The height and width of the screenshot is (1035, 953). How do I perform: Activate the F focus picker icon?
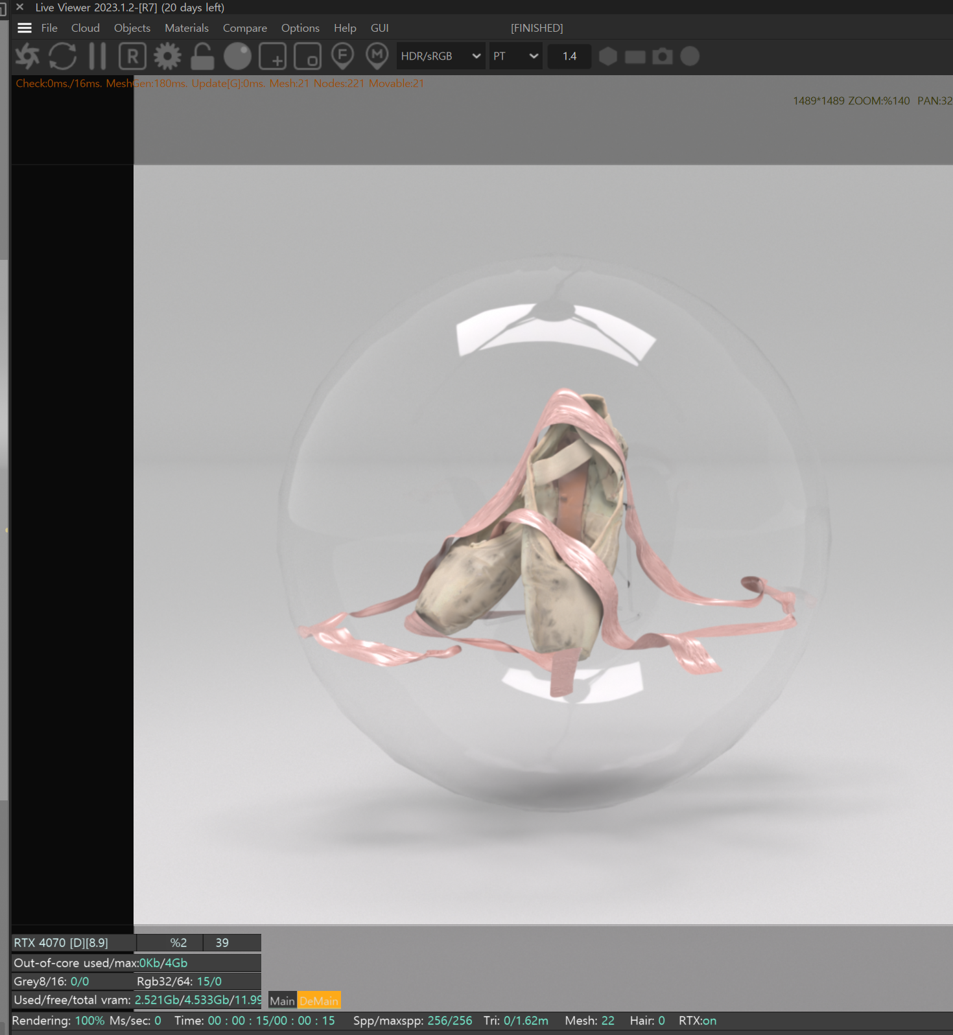[342, 56]
